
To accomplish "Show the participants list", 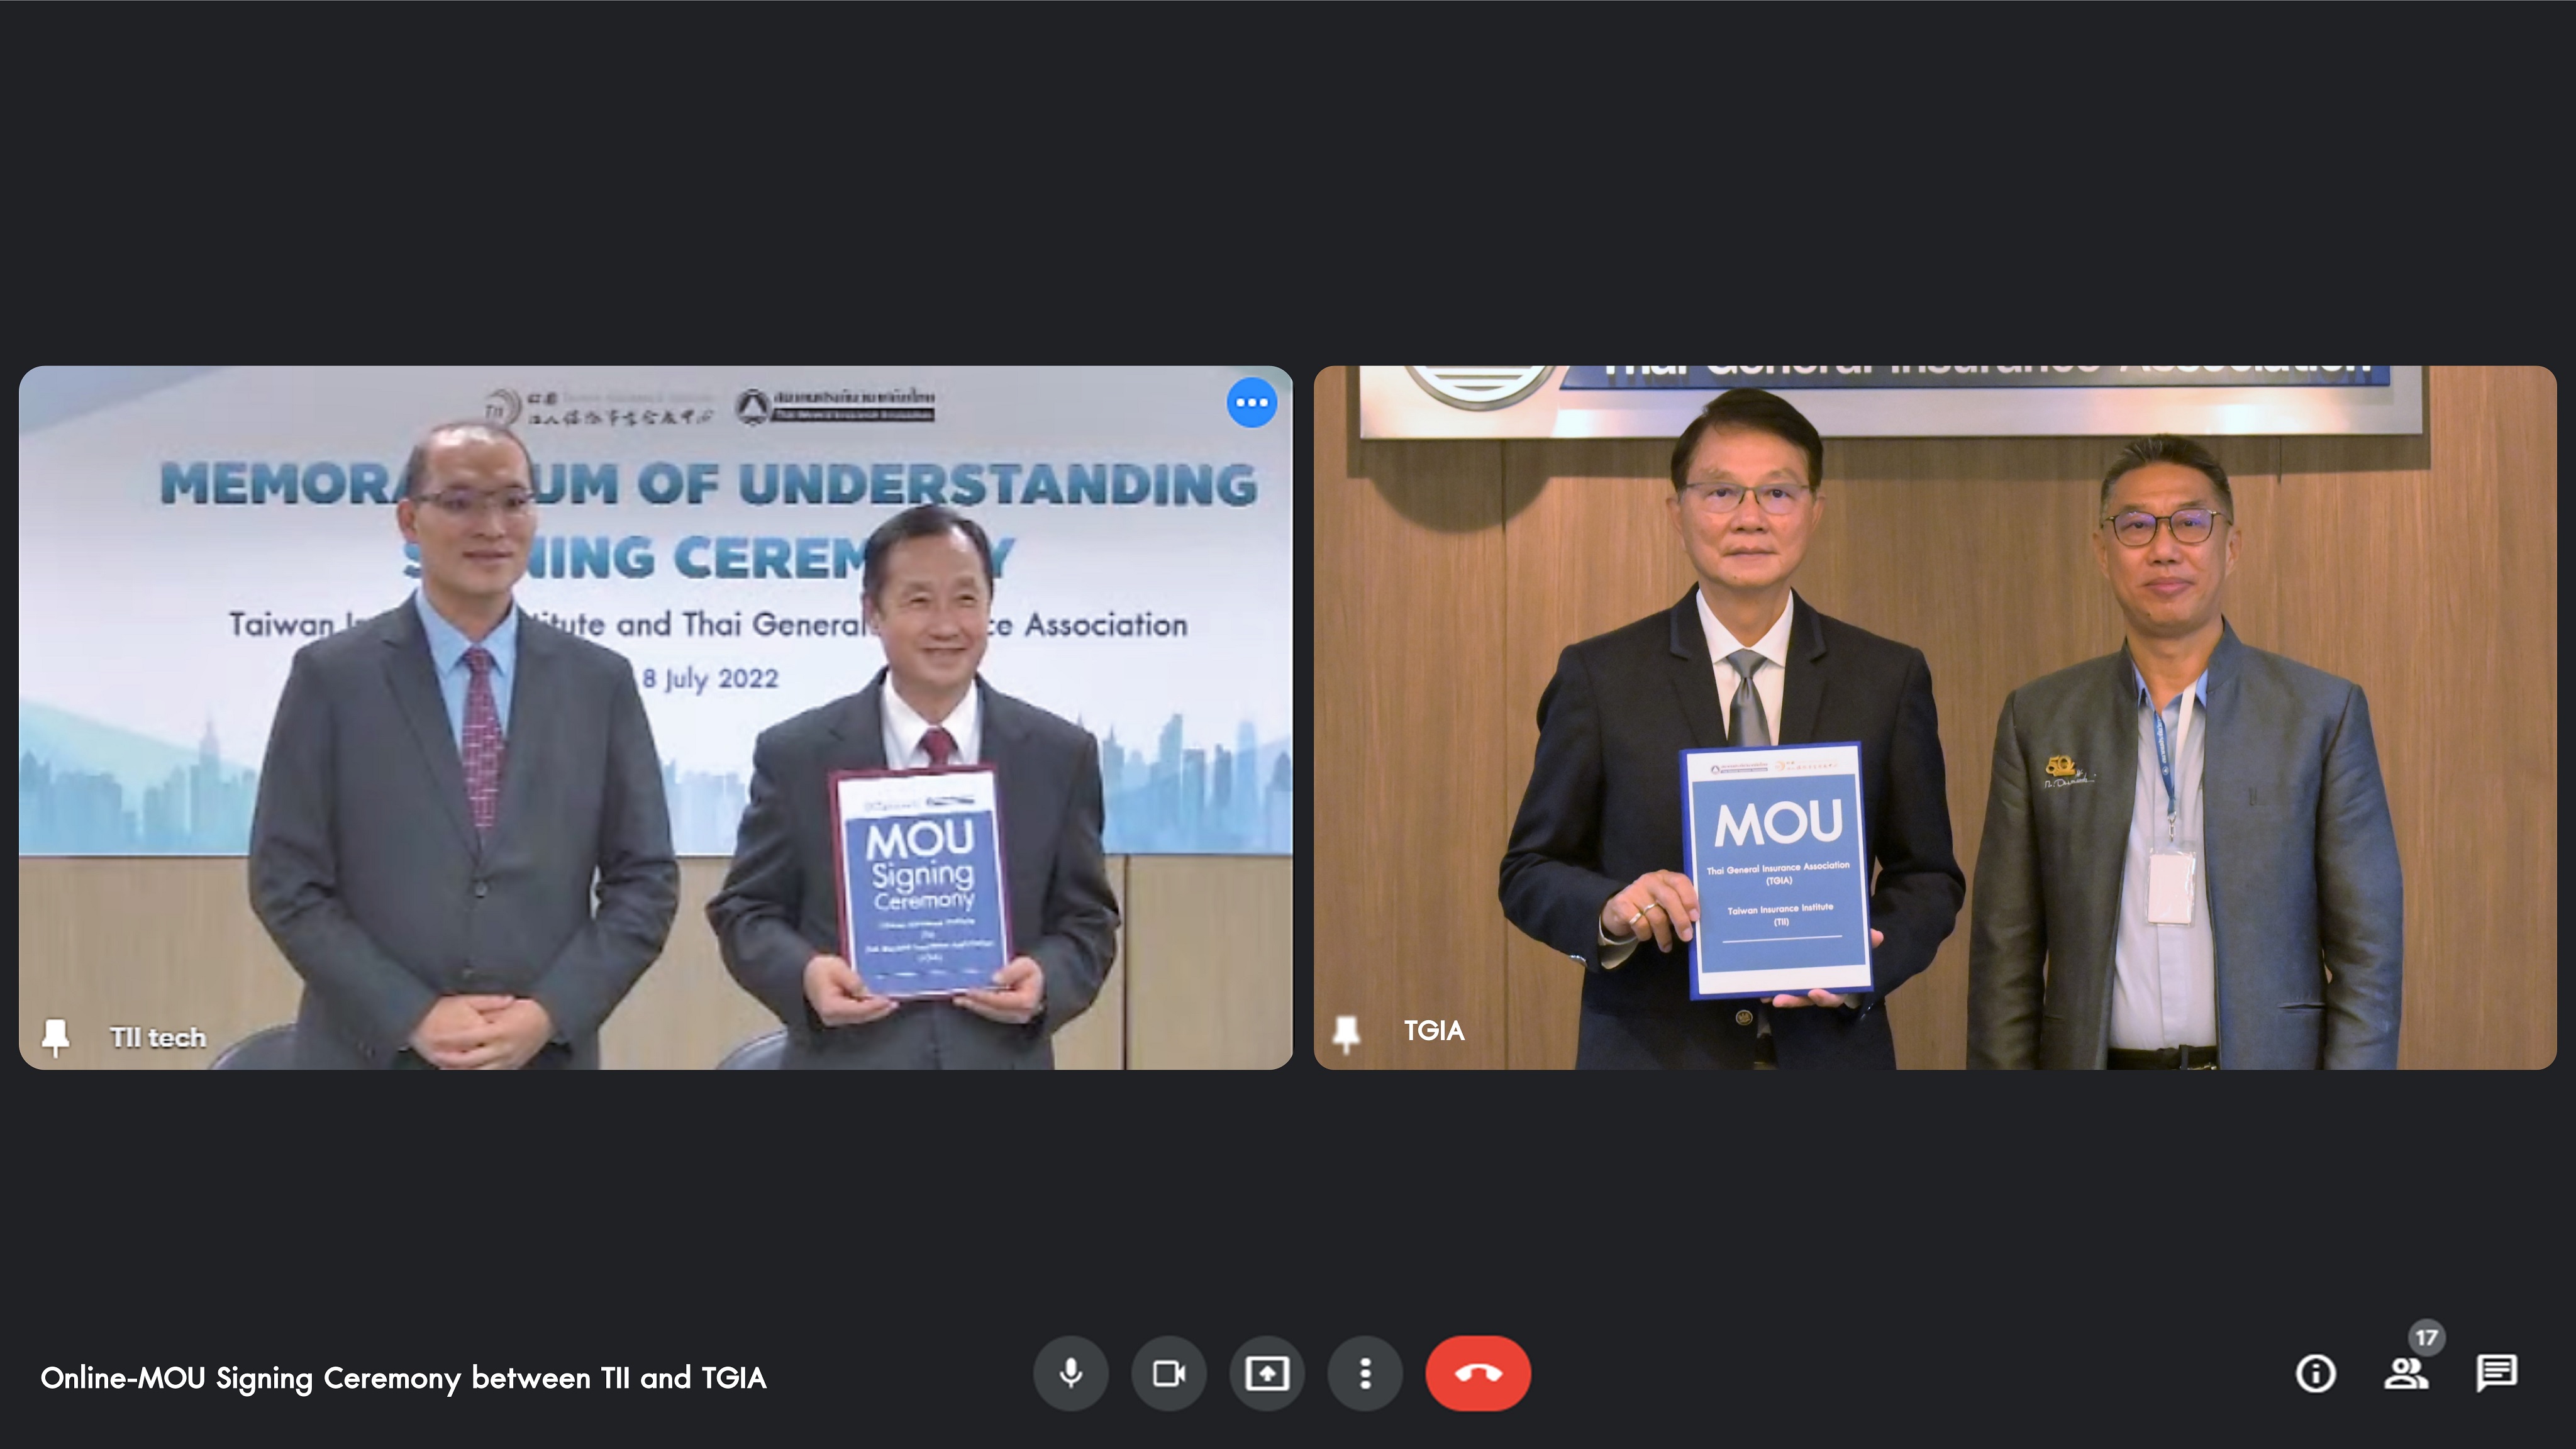I will click(2405, 1374).
